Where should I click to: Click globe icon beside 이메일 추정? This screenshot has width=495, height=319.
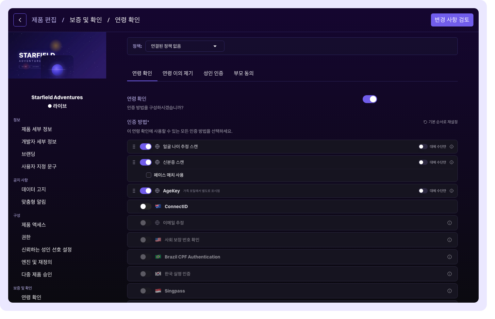coord(157,223)
